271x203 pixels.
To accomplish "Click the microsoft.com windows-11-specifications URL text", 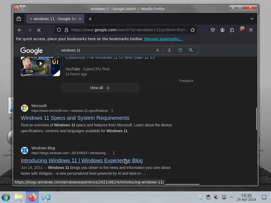I will click(x=70, y=111).
